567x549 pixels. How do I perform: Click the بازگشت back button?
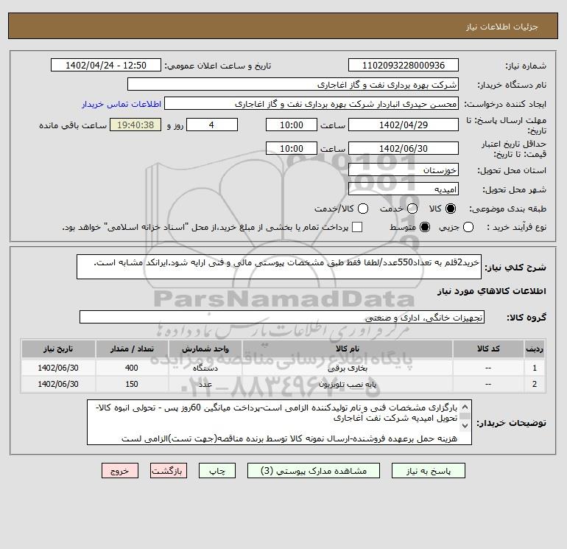pyautogui.click(x=169, y=471)
